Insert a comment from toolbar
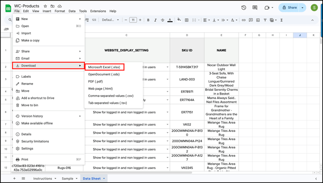Image resolution: width=323 pixels, height=183 pixels. click(x=251, y=20)
